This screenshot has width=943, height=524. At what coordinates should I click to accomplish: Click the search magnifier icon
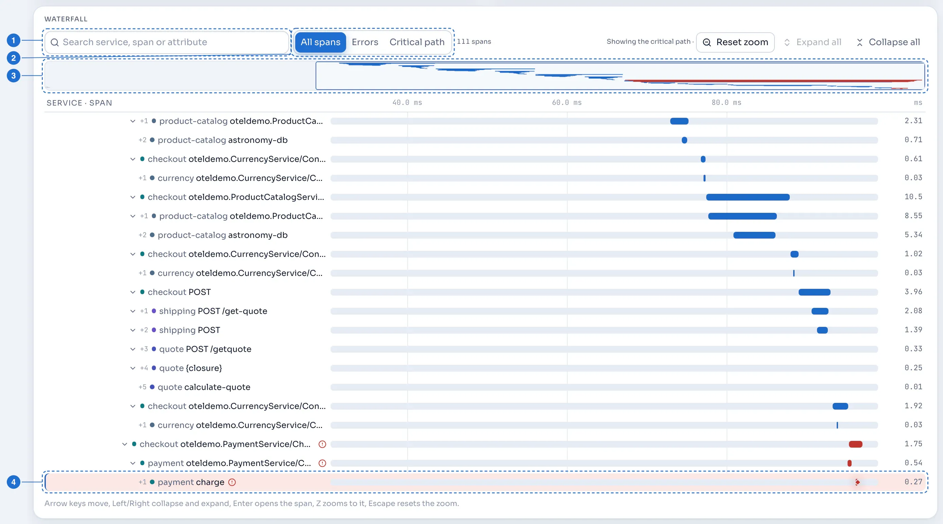coord(55,42)
